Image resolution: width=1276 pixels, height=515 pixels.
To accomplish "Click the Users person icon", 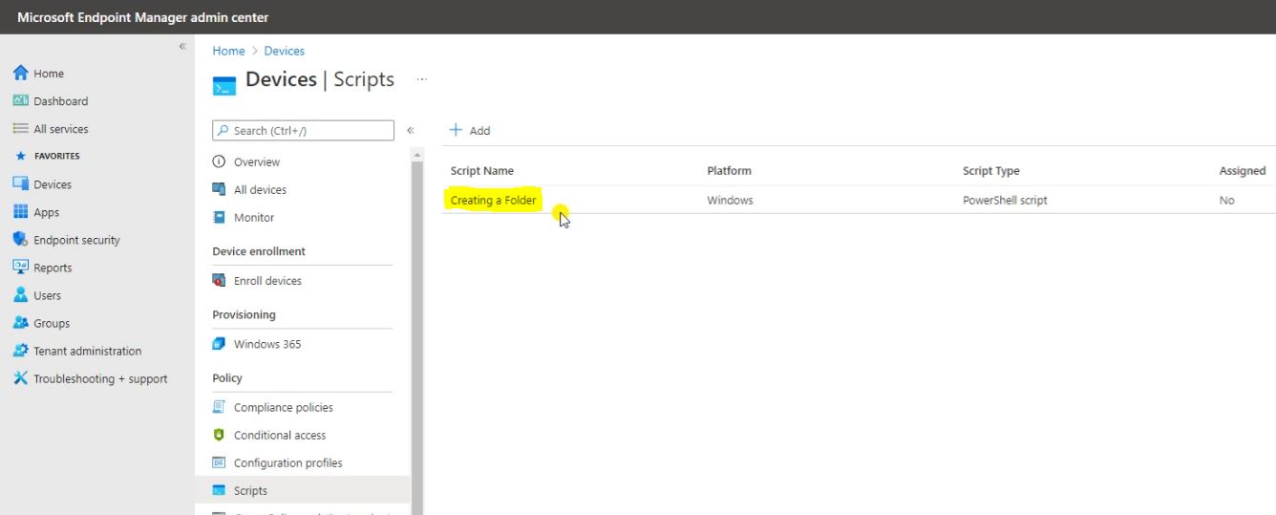I will (x=20, y=295).
